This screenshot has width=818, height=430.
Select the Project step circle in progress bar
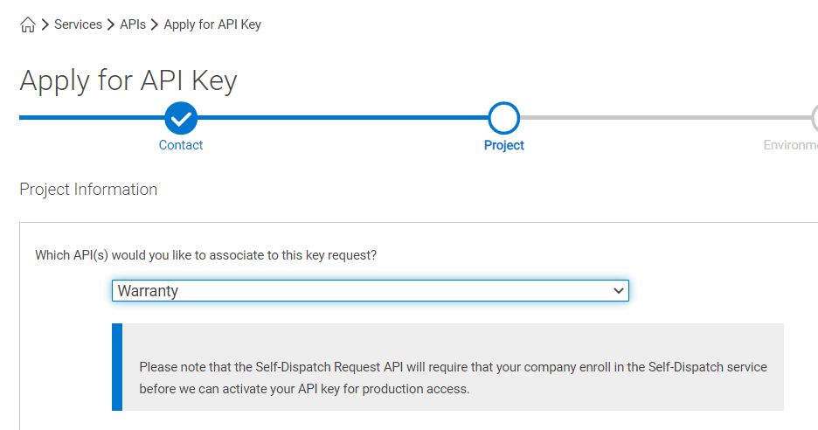504,118
